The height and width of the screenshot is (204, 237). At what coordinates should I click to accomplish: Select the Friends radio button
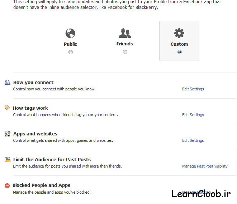(125, 52)
